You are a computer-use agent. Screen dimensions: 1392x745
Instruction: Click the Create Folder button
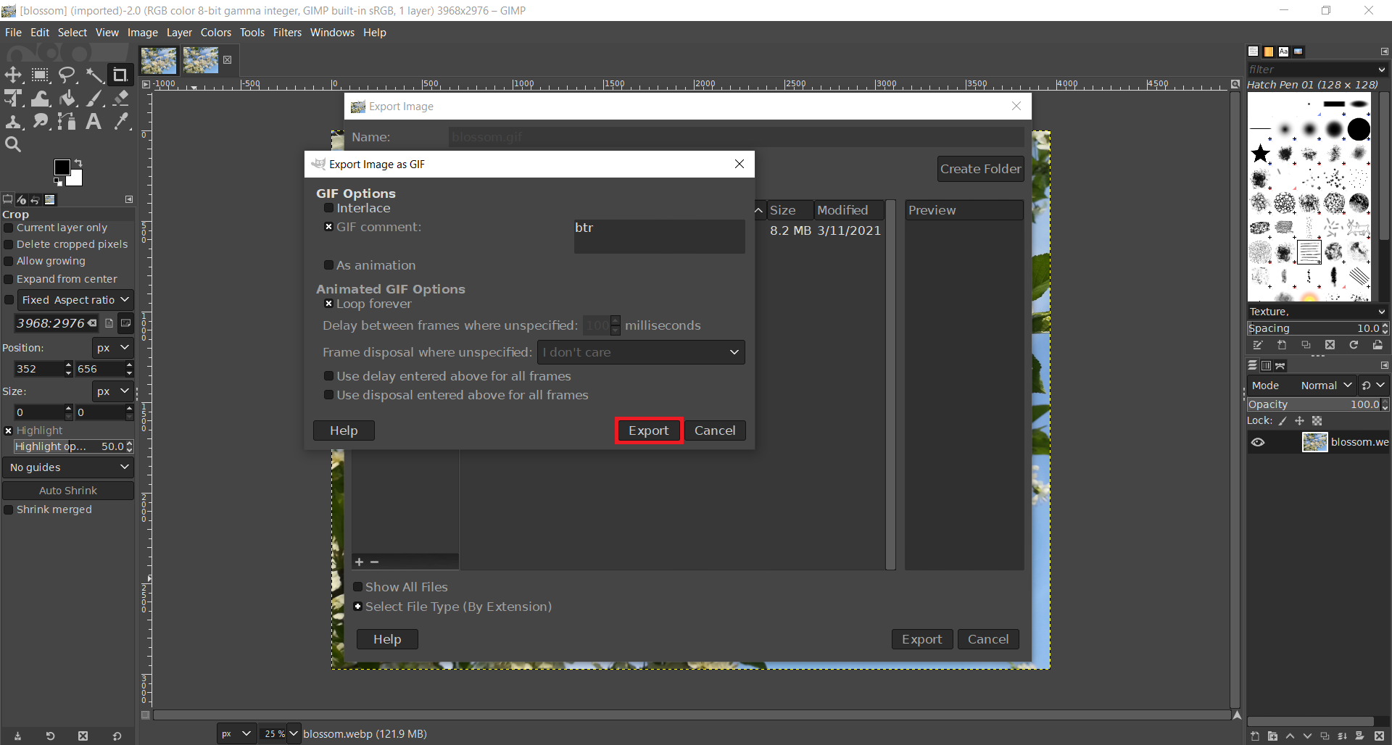(x=980, y=169)
